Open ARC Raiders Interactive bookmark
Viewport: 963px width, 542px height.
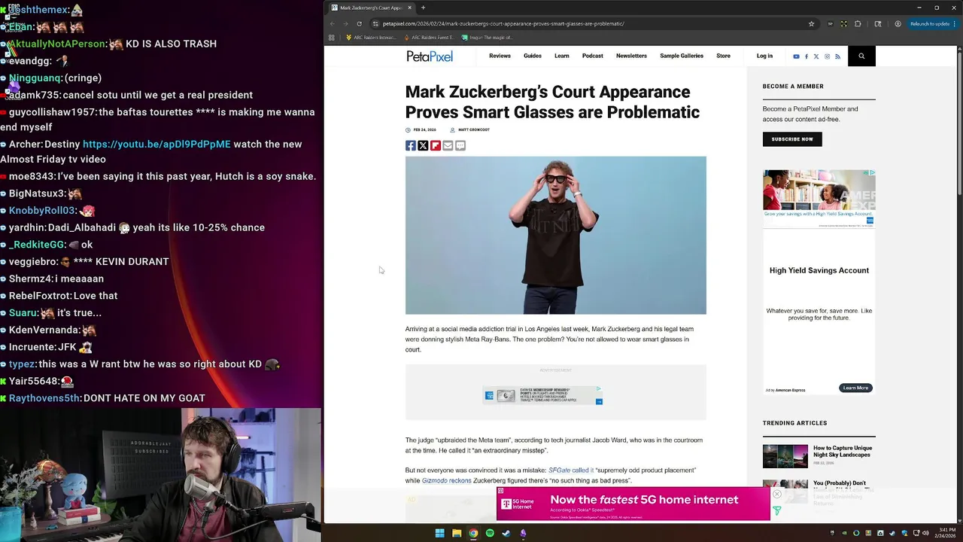(372, 38)
